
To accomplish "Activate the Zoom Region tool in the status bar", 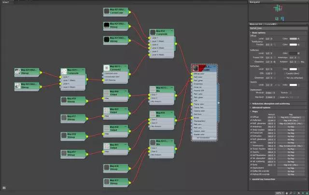I will [295, 193].
